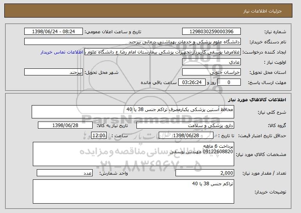Click the price validity date field next to تا تاریخ

[186, 136]
